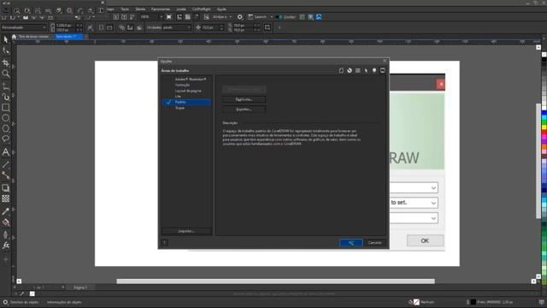This screenshot has width=547, height=308.
Task: Open the monitor Workspace icon in Options dialog
Action: (383, 70)
